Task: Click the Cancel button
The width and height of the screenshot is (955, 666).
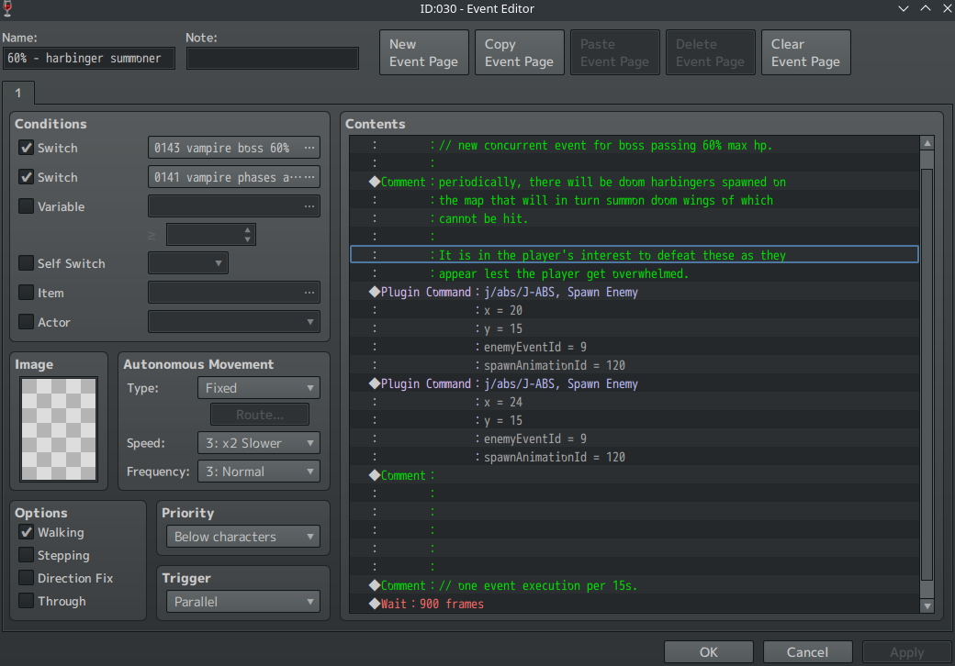Action: 807,652
